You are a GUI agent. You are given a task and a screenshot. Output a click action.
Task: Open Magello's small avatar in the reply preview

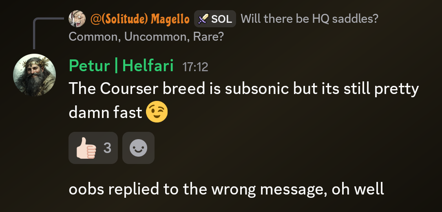click(x=77, y=19)
